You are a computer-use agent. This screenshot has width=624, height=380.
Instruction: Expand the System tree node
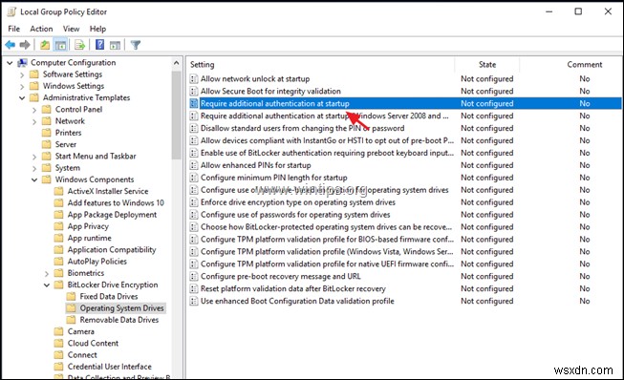34,169
